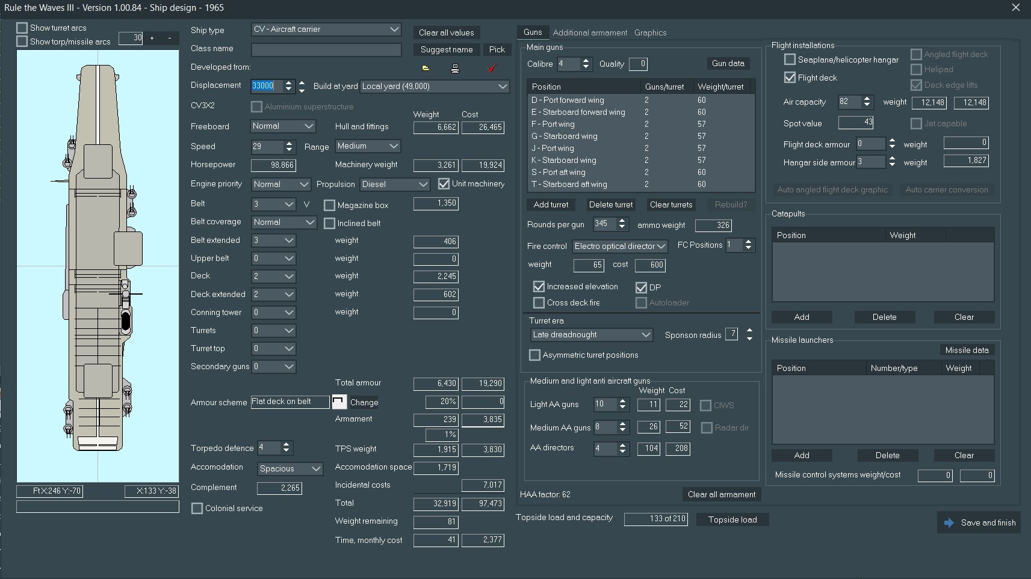The height and width of the screenshot is (579, 1031).
Task: Open the Graphics tab
Action: point(650,32)
